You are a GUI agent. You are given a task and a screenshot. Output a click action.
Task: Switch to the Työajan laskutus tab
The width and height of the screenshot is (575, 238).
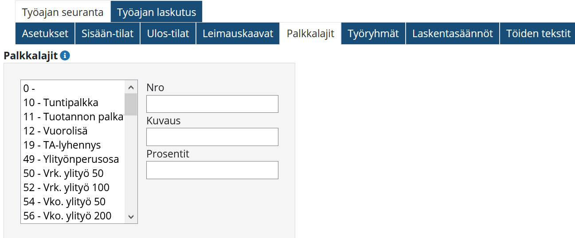pos(156,12)
